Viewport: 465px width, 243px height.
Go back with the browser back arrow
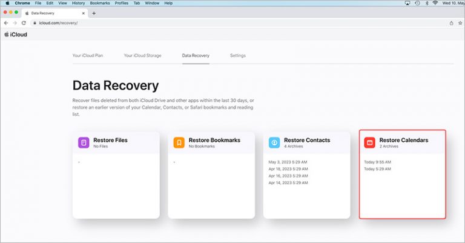(x=6, y=23)
